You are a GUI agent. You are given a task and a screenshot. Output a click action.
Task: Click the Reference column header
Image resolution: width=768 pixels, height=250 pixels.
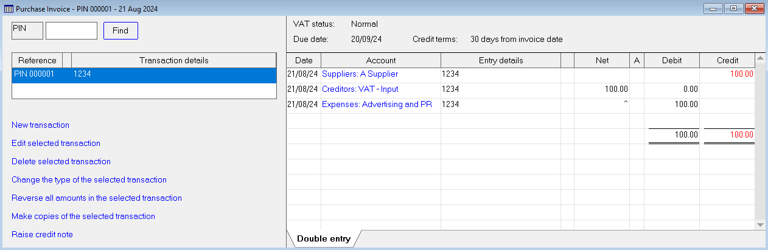37,60
